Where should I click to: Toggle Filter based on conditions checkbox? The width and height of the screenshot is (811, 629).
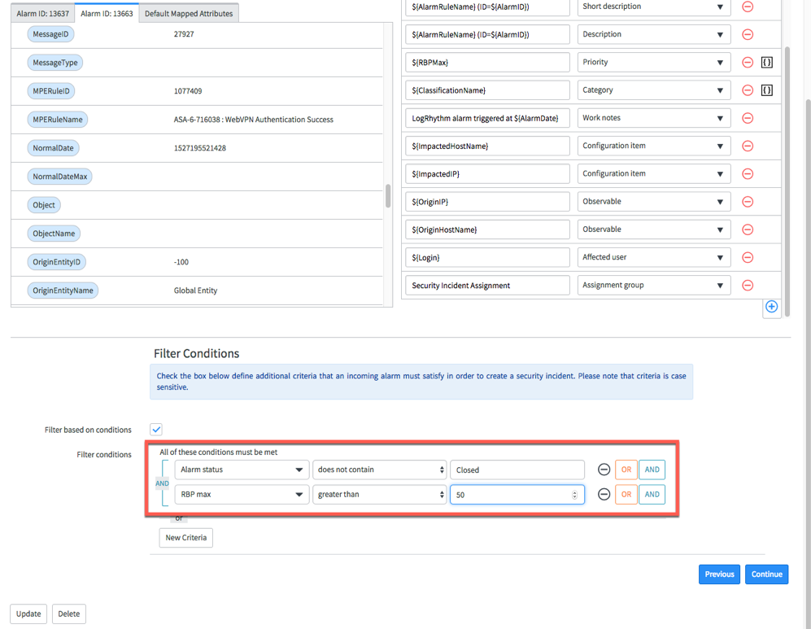pyautogui.click(x=156, y=430)
